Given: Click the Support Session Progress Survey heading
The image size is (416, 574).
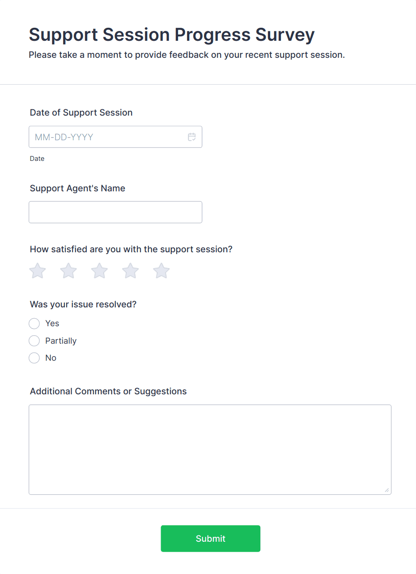Looking at the screenshot, I should [x=172, y=35].
